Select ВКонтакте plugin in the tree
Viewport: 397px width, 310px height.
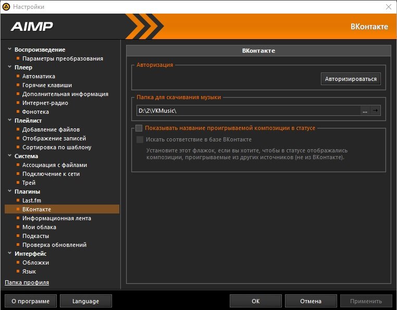[62, 209]
